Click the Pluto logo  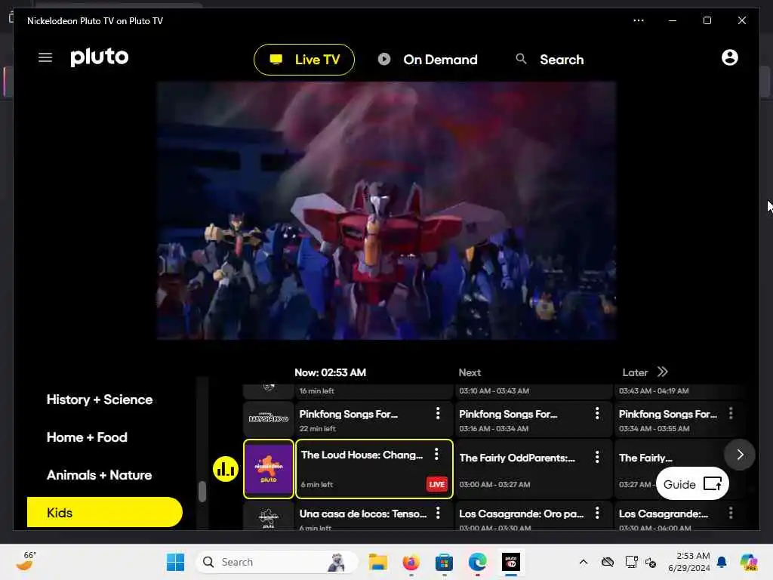(x=100, y=57)
